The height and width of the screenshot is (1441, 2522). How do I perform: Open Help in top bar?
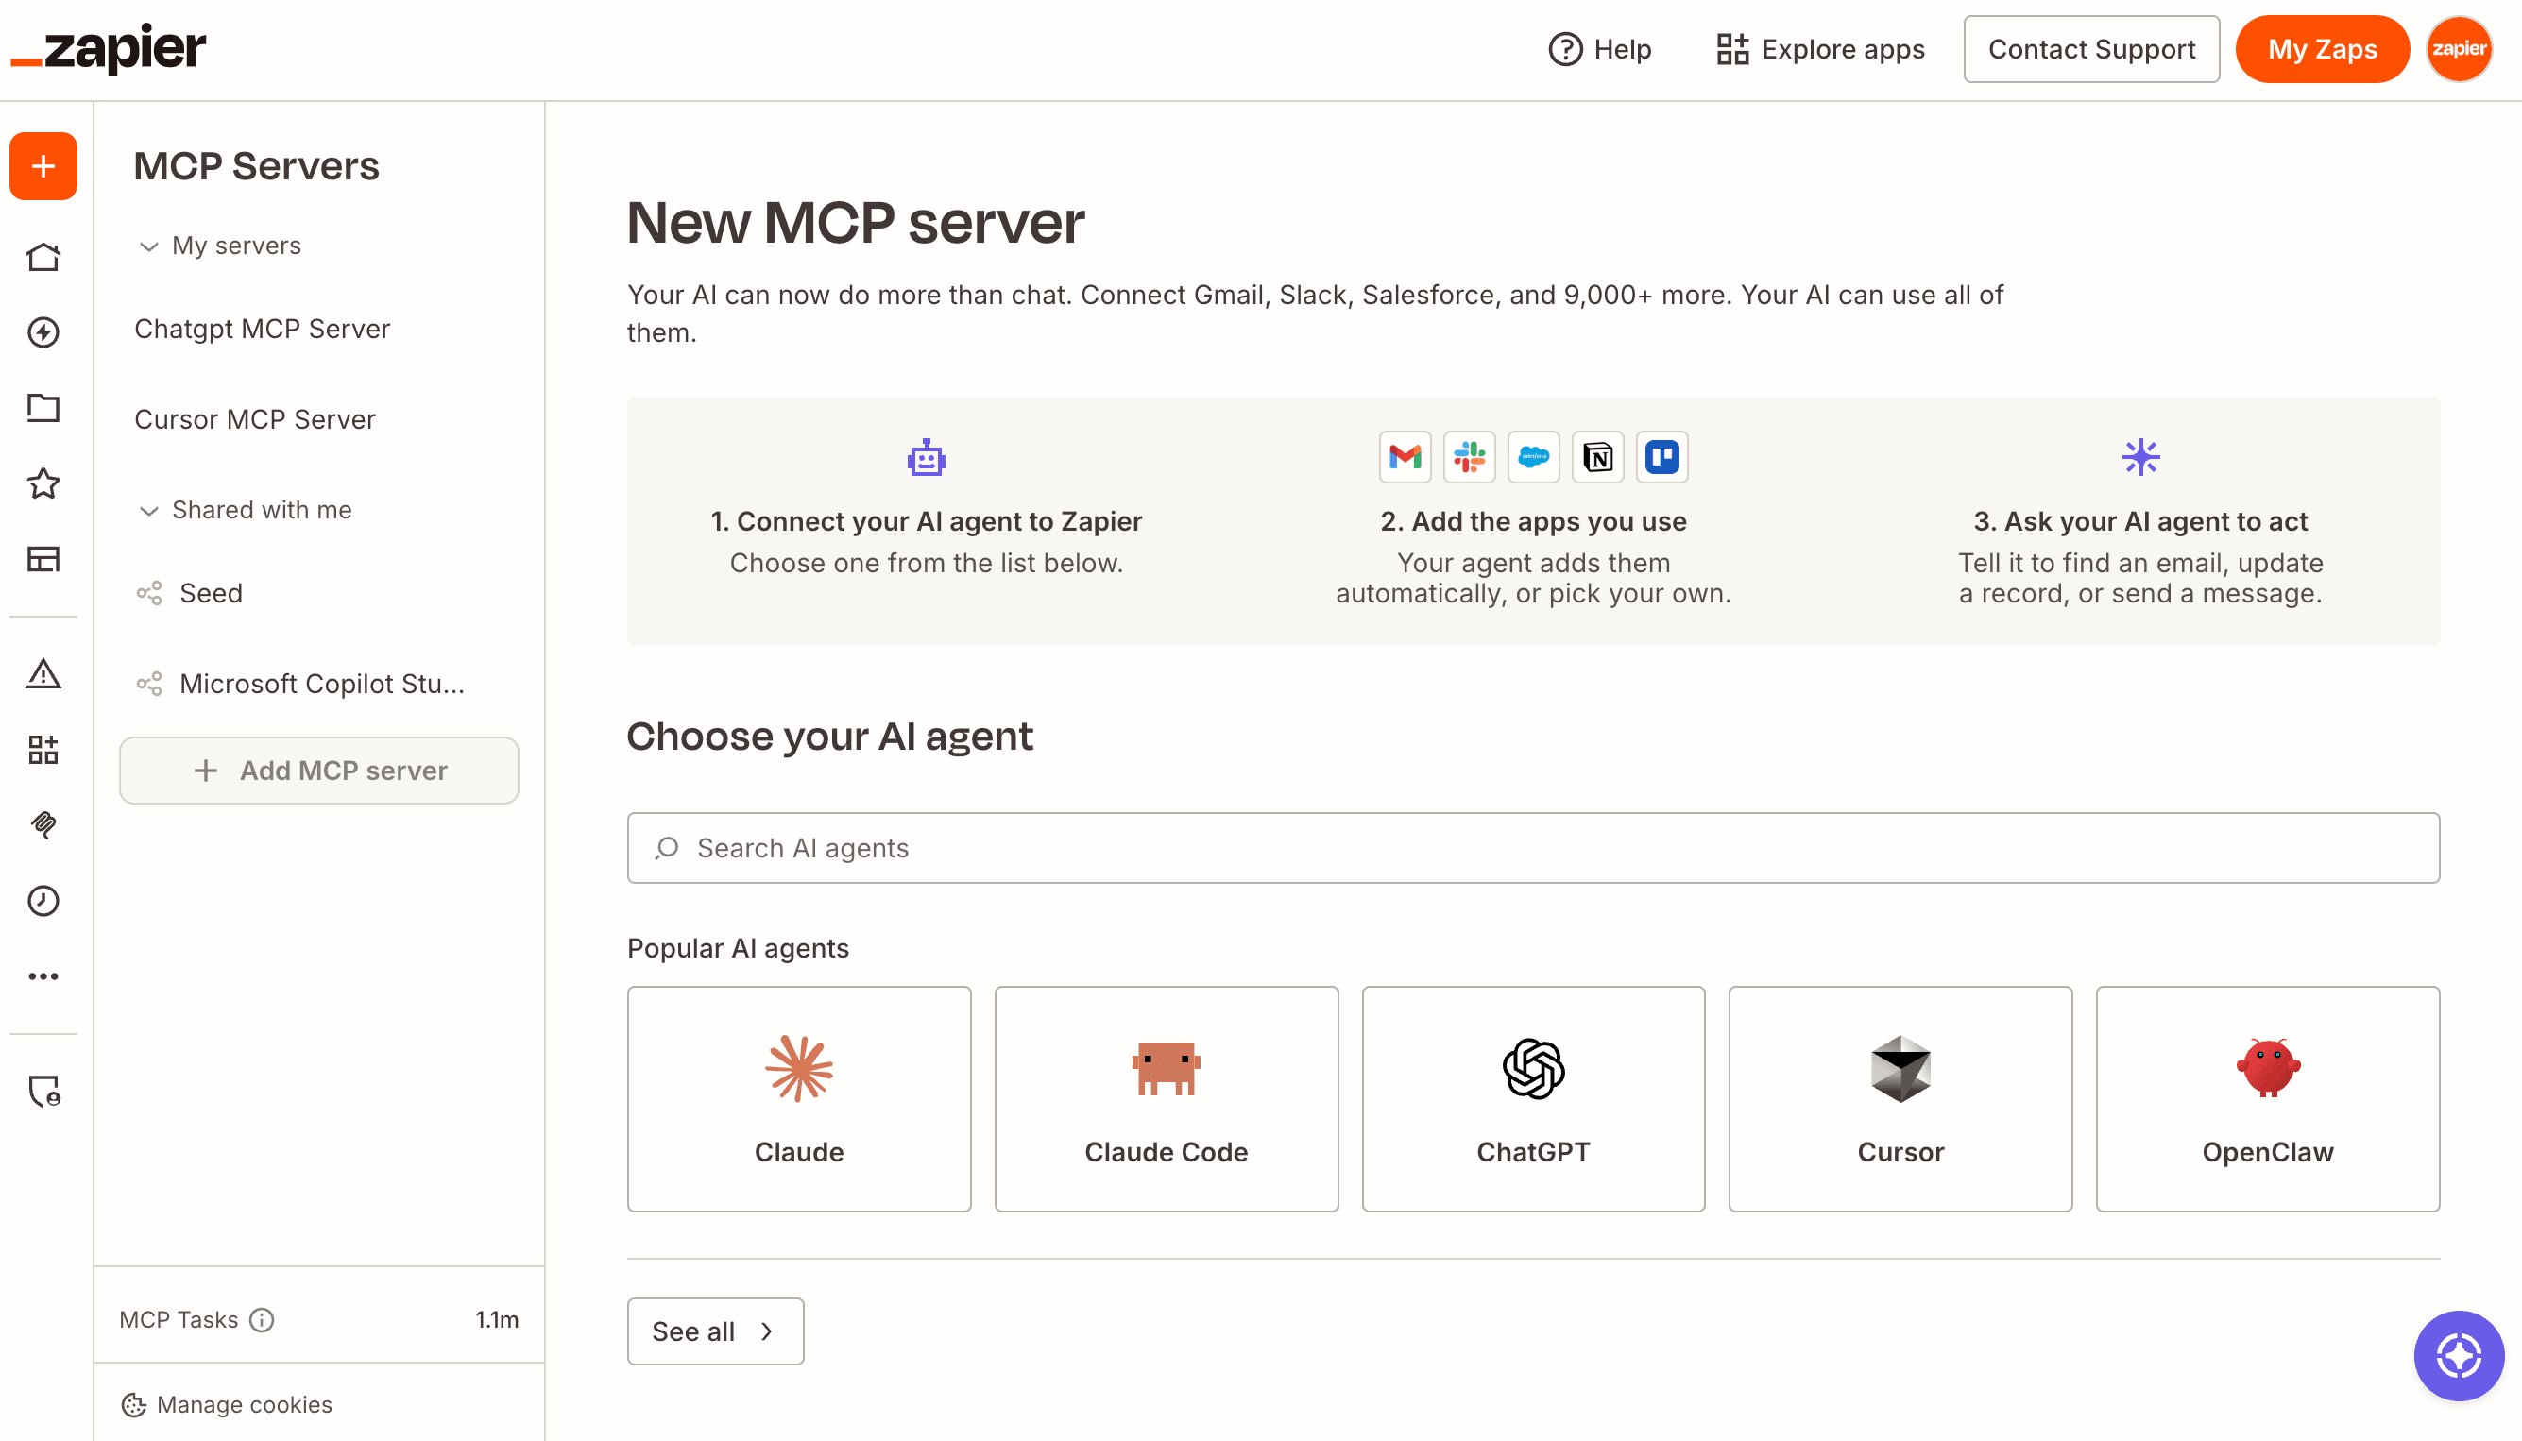tap(1599, 48)
